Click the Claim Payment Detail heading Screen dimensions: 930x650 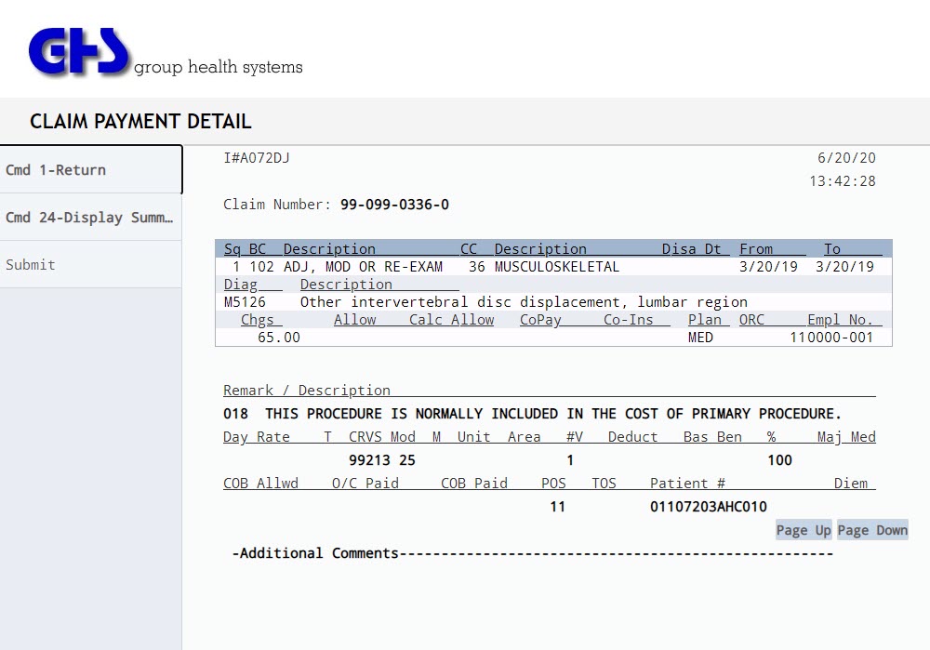tap(140, 122)
